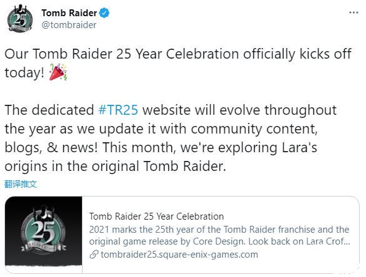Open the Tomb Raider 25 Year Celebration card title
The height and width of the screenshot is (277, 366).
pyautogui.click(x=156, y=216)
